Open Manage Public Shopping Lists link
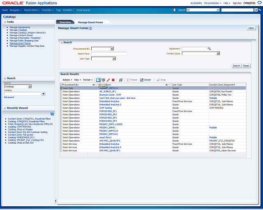 click(24, 41)
